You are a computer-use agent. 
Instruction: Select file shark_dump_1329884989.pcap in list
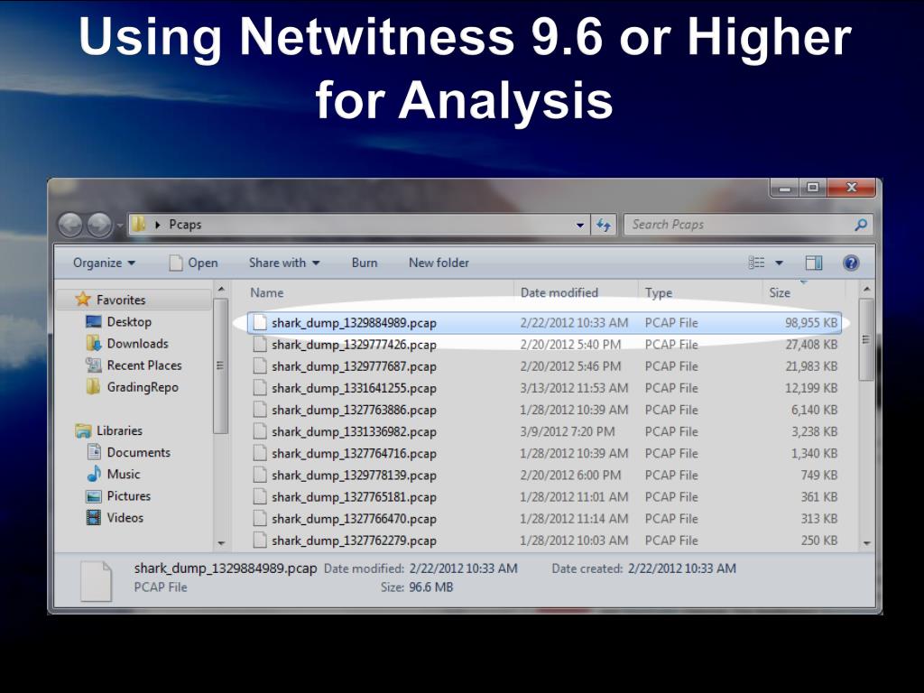[x=544, y=323]
